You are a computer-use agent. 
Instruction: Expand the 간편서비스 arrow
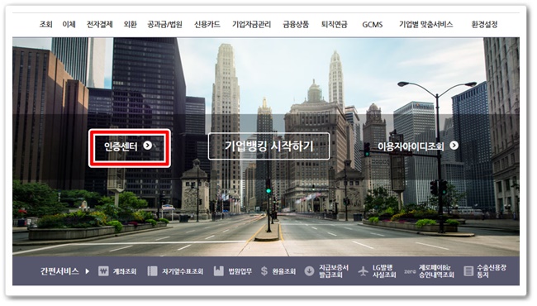[x=88, y=271]
